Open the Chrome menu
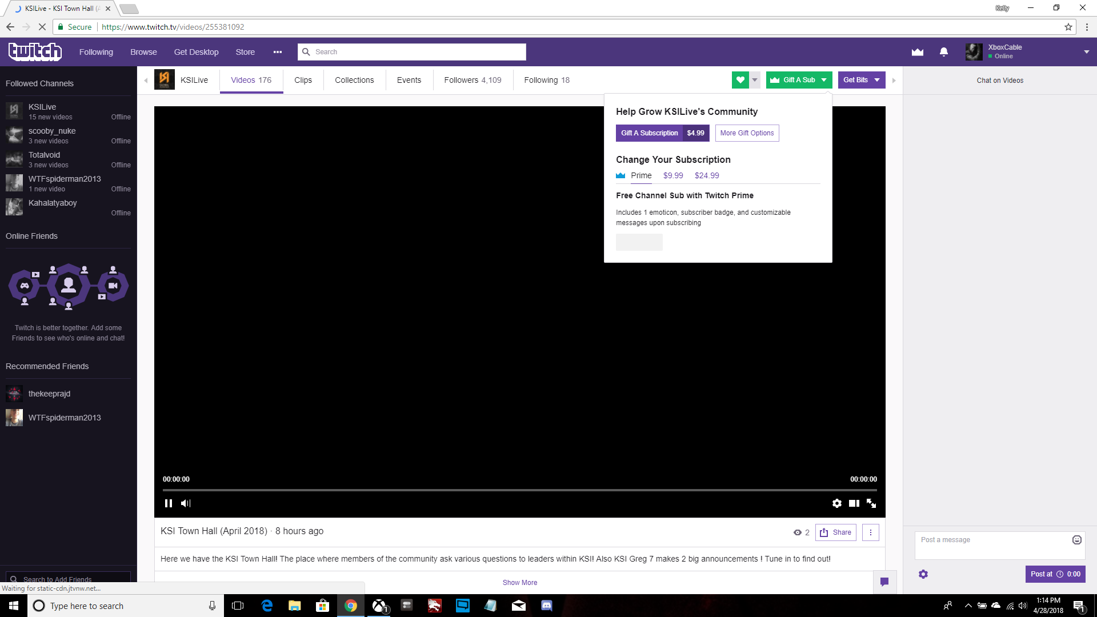The height and width of the screenshot is (617, 1097). [x=1087, y=27]
